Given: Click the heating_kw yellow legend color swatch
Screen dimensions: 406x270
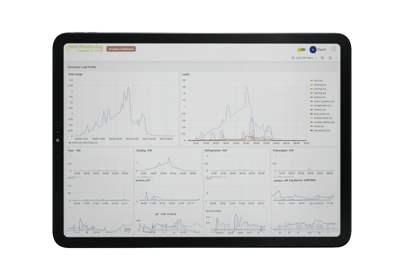Looking at the screenshot, I should click(312, 85).
